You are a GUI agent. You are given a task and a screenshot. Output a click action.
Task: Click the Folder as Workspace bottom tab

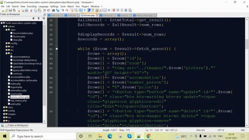click(16, 125)
